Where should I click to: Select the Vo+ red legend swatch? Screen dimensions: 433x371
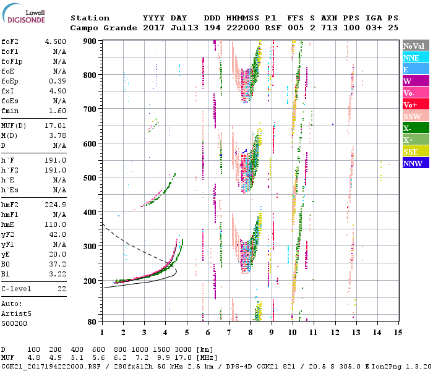416,104
